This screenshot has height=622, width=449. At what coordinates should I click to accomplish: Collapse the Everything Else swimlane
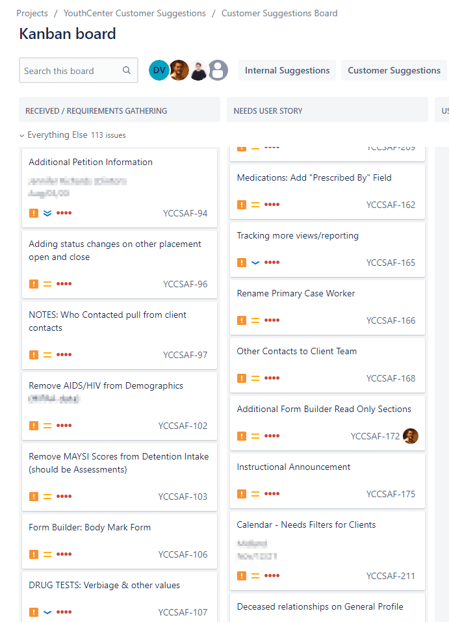[22, 135]
